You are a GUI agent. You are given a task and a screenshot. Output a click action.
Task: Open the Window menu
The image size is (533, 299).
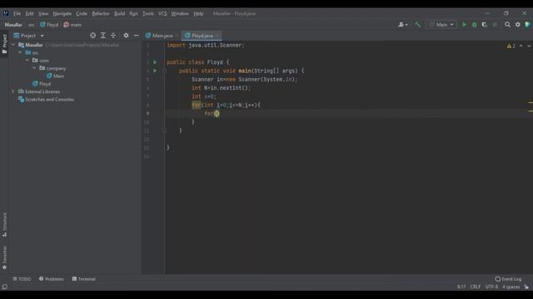(180, 13)
